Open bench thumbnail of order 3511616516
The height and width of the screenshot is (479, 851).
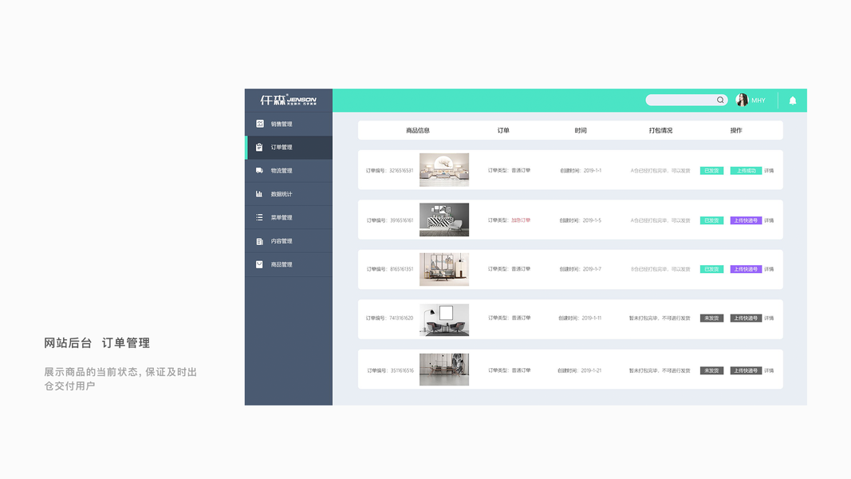tap(444, 370)
